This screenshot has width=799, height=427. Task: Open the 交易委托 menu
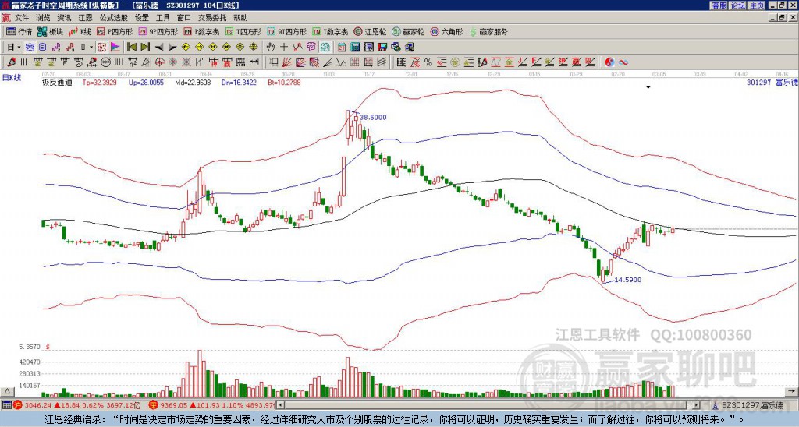point(212,18)
